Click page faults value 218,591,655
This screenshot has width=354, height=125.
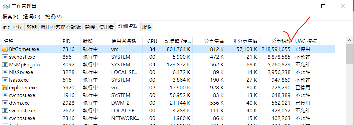(276, 49)
